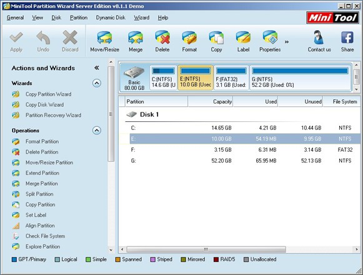The height and width of the screenshot is (275, 363).
Task: Click Explore Partition icon in sidebar
Action: click(x=16, y=246)
